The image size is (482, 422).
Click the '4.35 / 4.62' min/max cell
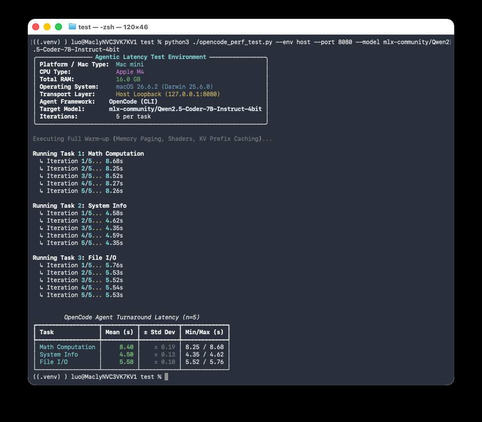tap(204, 355)
